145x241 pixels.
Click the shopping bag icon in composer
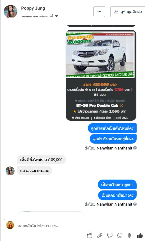pyautogui.click(x=90, y=235)
